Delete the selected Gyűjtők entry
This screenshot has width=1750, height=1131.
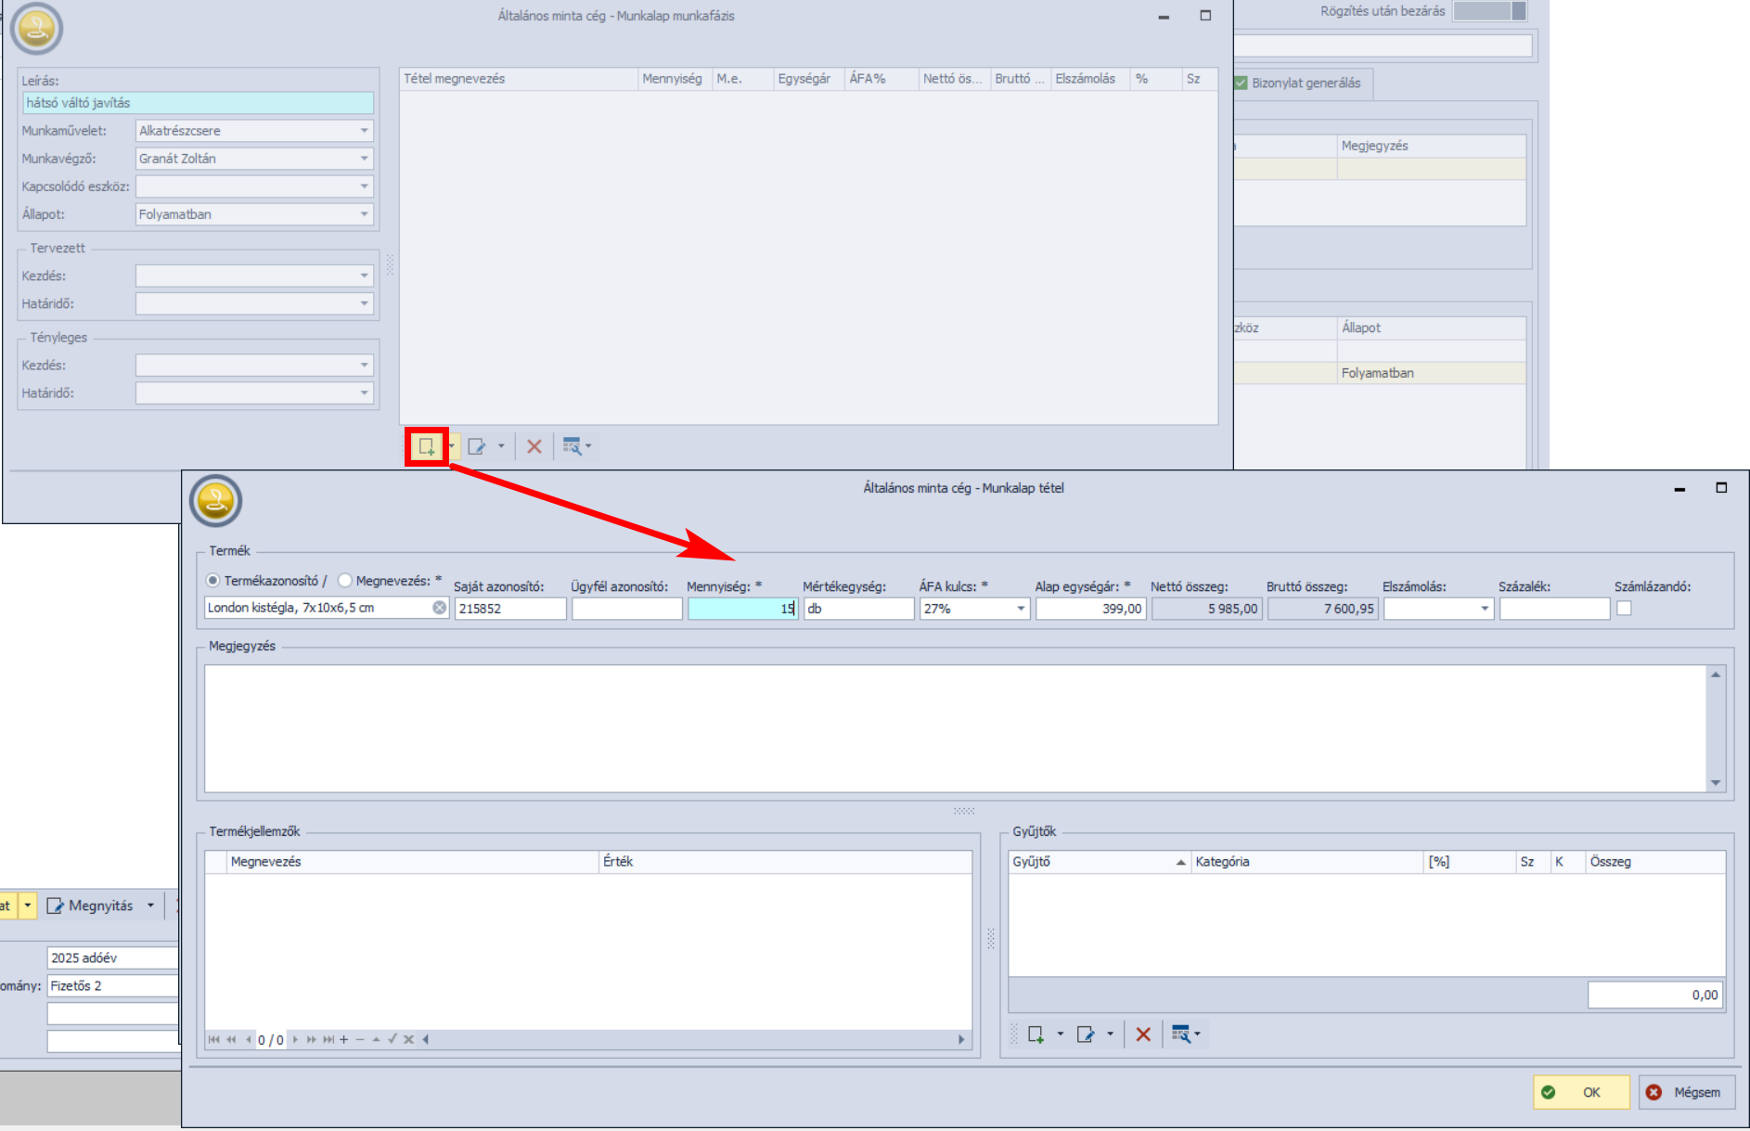pos(1143,1035)
